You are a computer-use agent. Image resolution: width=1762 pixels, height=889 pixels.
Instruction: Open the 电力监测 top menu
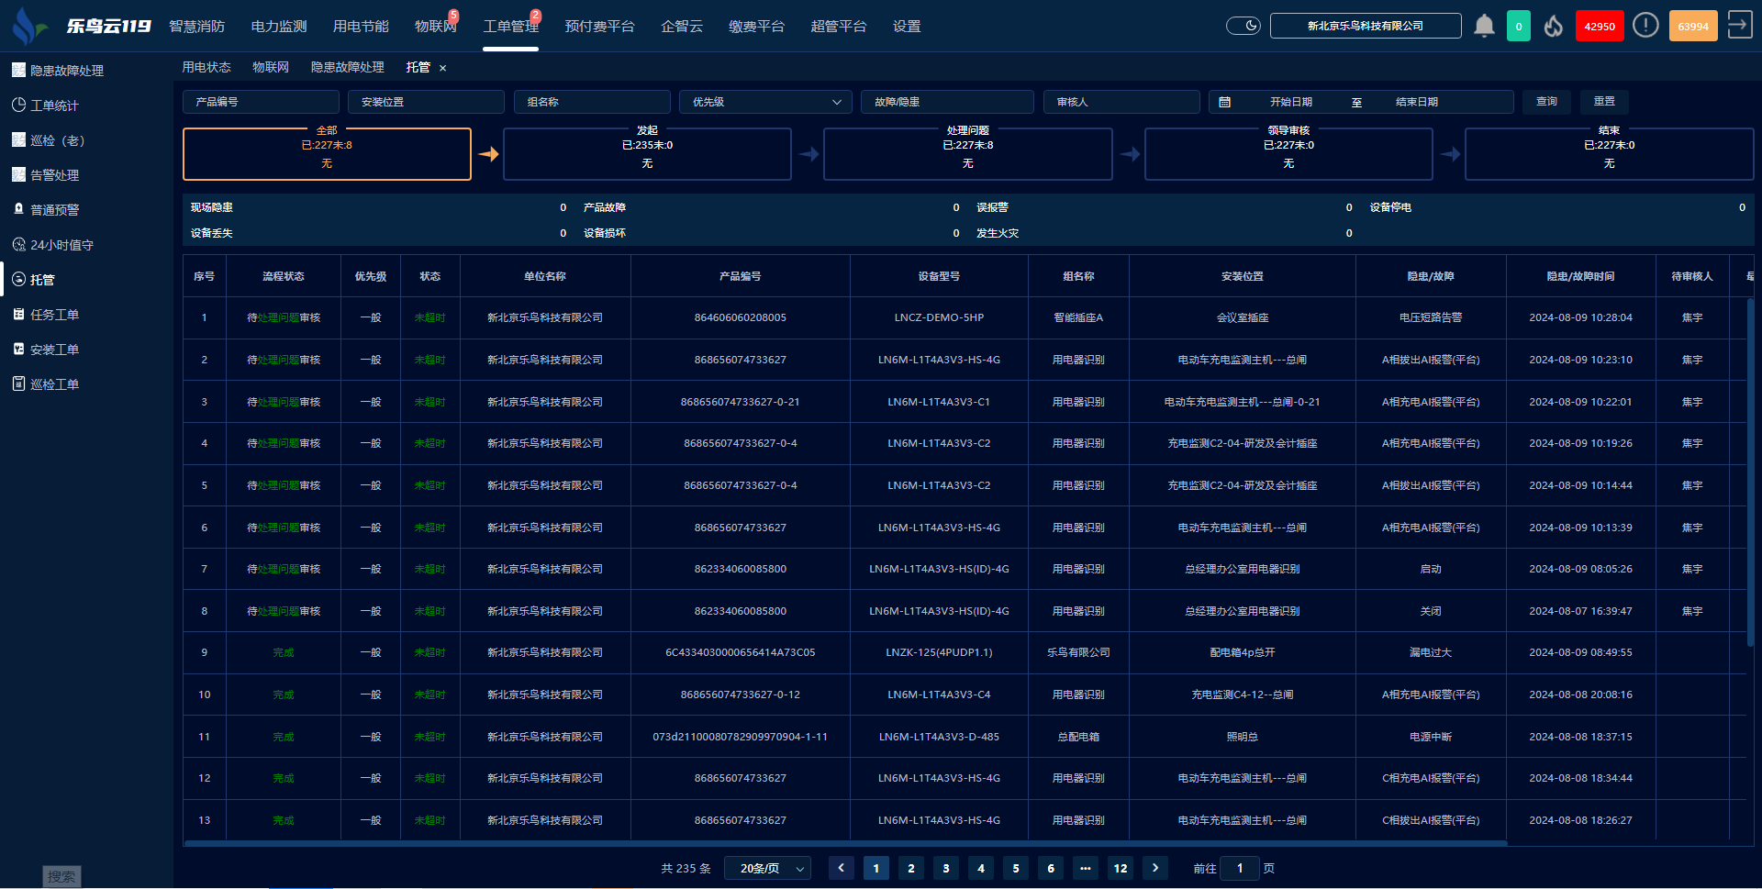pos(279,27)
